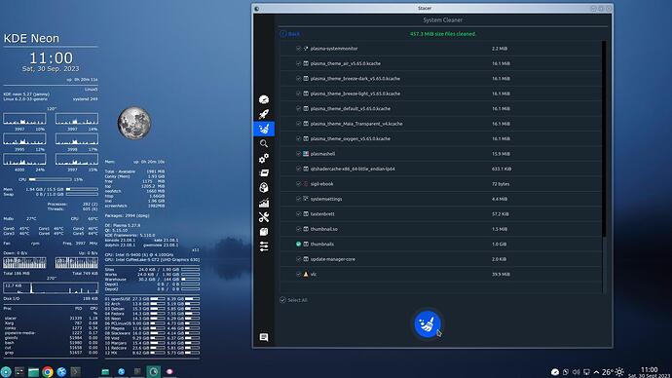Image resolution: width=672 pixels, height=378 pixels.
Task: Toggle the plasmashell row checkbox
Action: coord(298,154)
